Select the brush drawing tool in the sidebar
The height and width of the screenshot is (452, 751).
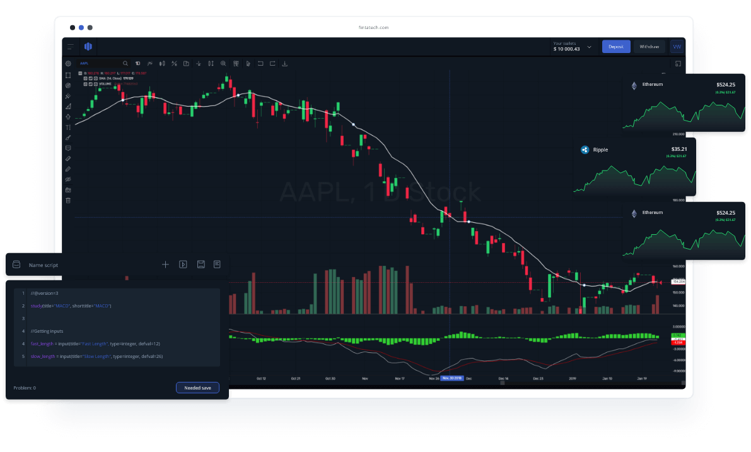68,138
